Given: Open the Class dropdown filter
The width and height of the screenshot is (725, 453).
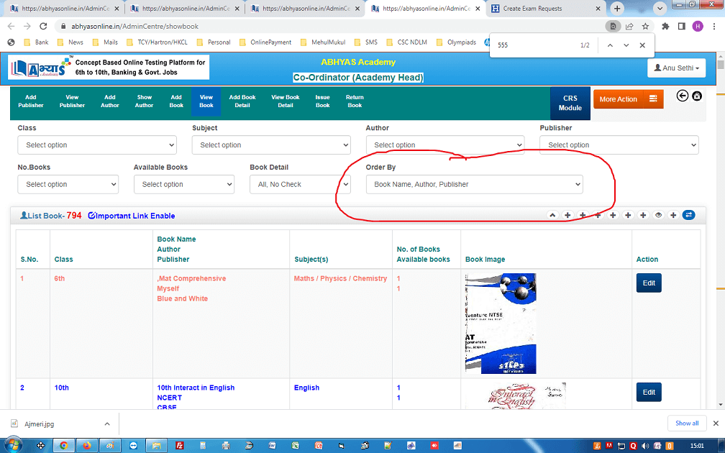Looking at the screenshot, I should coord(97,145).
